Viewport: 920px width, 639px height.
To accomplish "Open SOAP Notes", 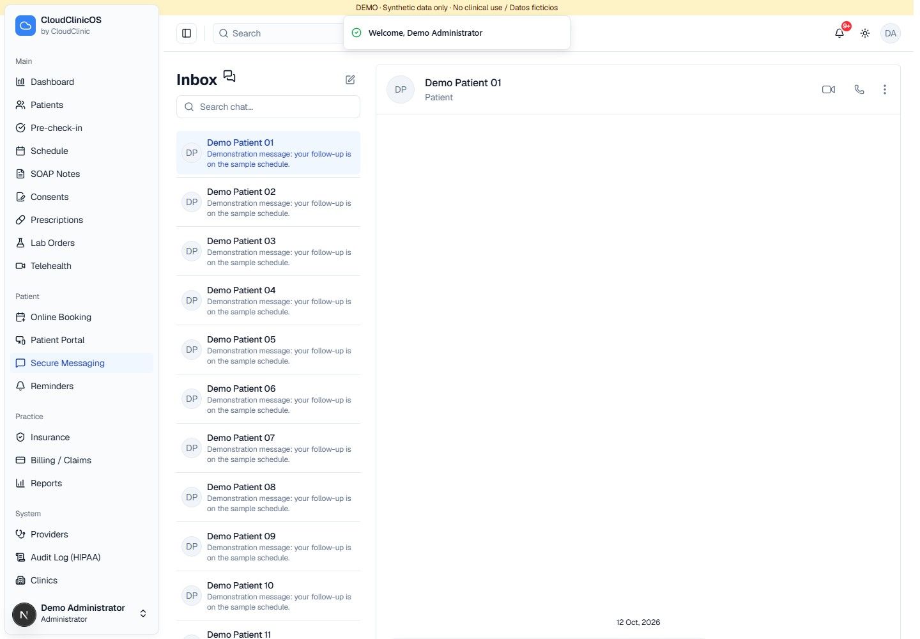I will [x=82, y=174].
